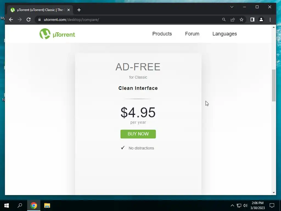The image size is (281, 211).
Task: Open a new tab with the plus button
Action: pos(79,10)
